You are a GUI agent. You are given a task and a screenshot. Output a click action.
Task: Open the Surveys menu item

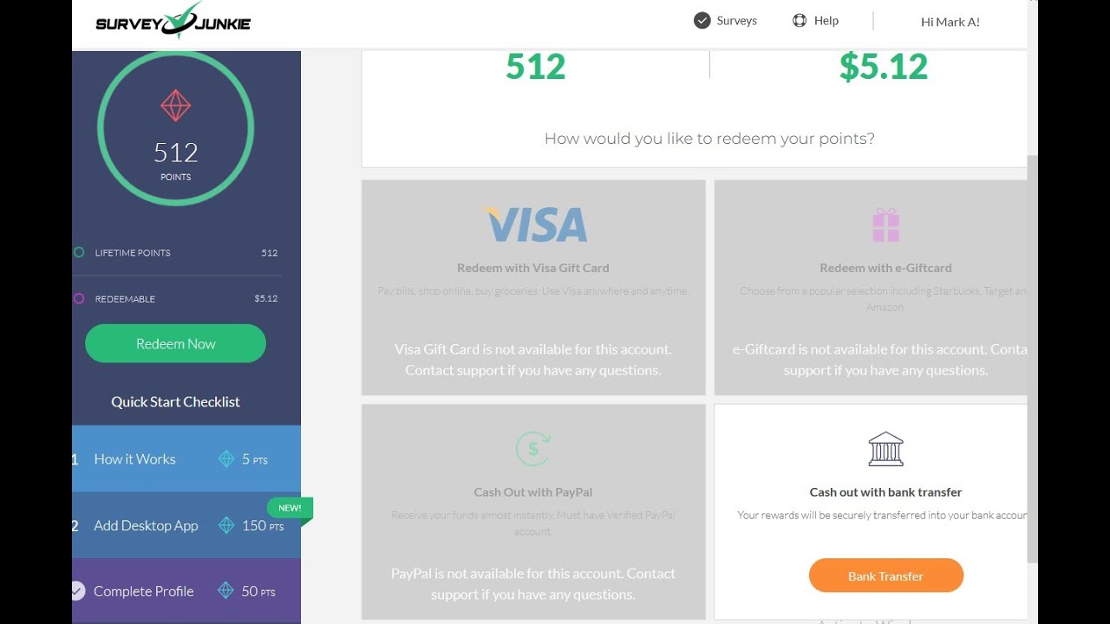736,21
